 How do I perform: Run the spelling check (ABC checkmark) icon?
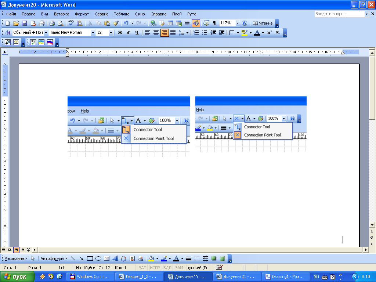coord(71,23)
